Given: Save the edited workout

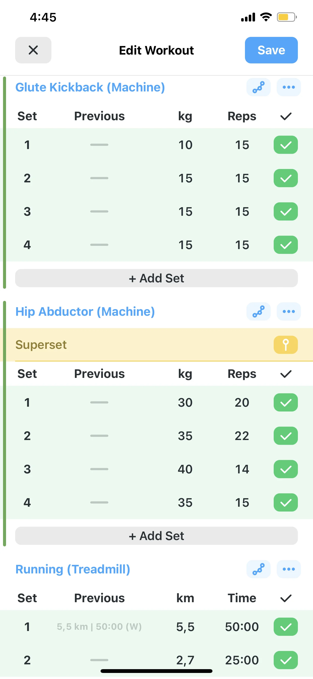Looking at the screenshot, I should coord(271,50).
